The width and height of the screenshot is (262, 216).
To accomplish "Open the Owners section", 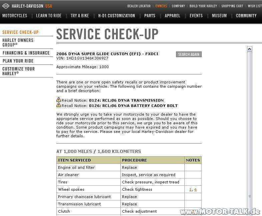I will pos(161,6).
